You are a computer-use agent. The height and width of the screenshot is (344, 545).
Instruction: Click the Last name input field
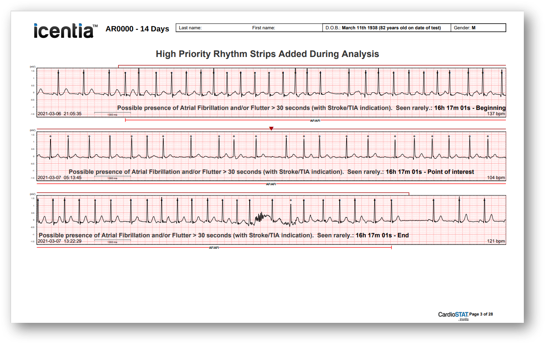[191, 27]
